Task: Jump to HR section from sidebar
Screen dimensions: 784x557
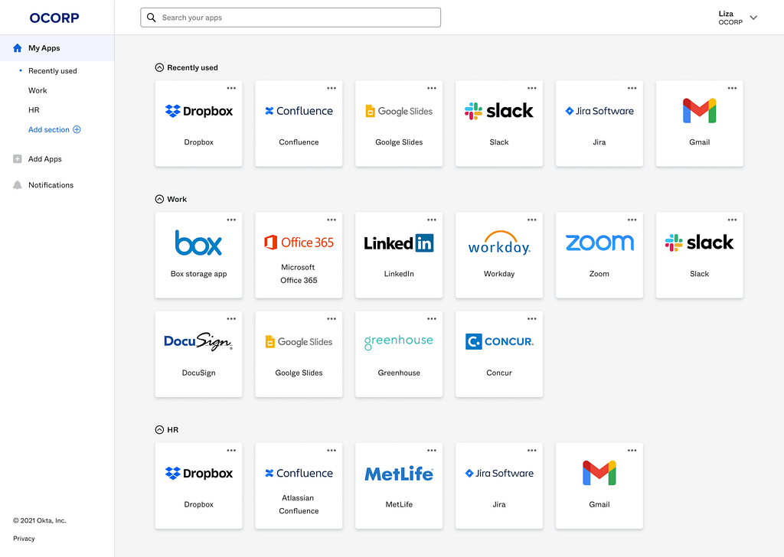Action: (34, 110)
